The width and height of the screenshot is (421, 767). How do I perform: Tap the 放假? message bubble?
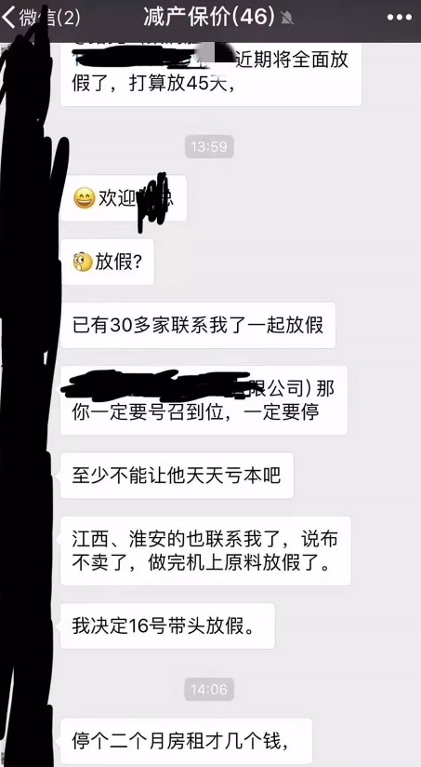click(x=107, y=262)
